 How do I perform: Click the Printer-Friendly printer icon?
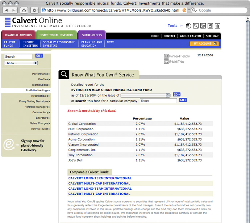166,56
